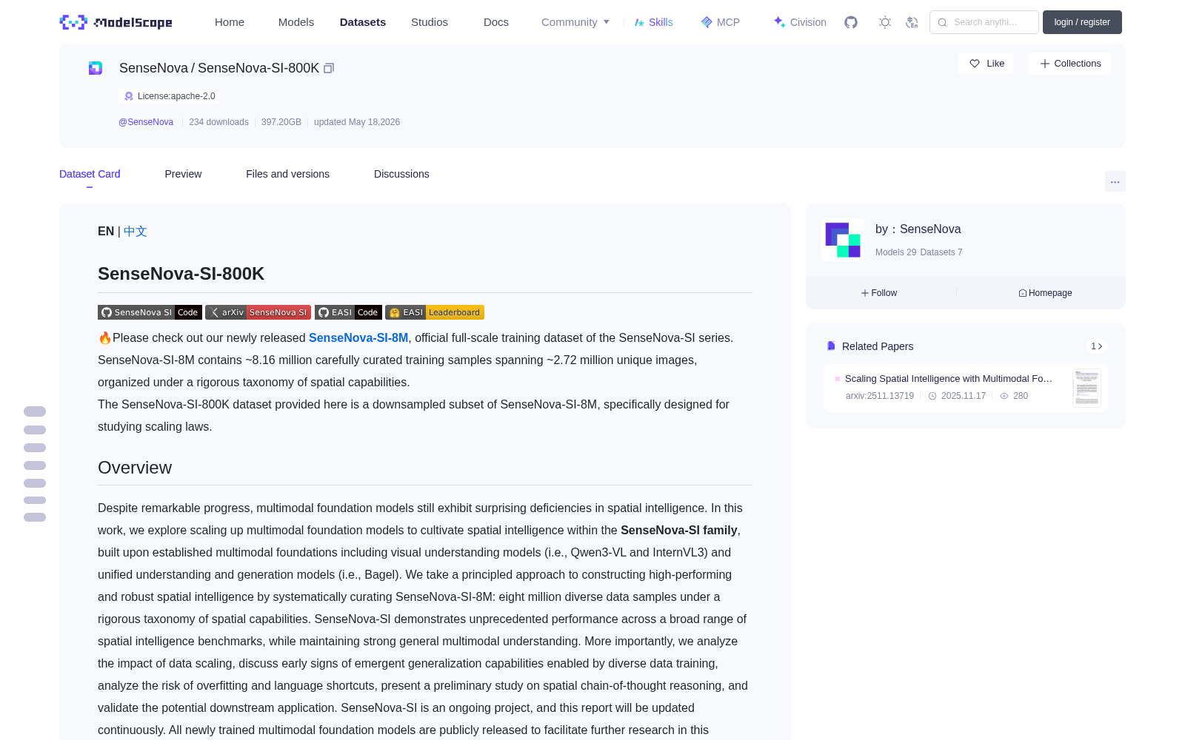Viewport: 1185px width, 740px height.
Task: Open the Models menu item
Action: [296, 22]
